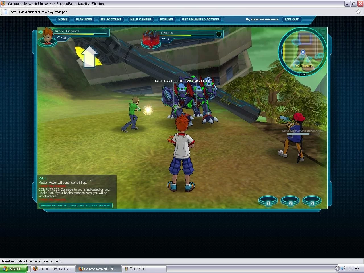Click the Cyberus enemy target portrait

[x=151, y=39]
